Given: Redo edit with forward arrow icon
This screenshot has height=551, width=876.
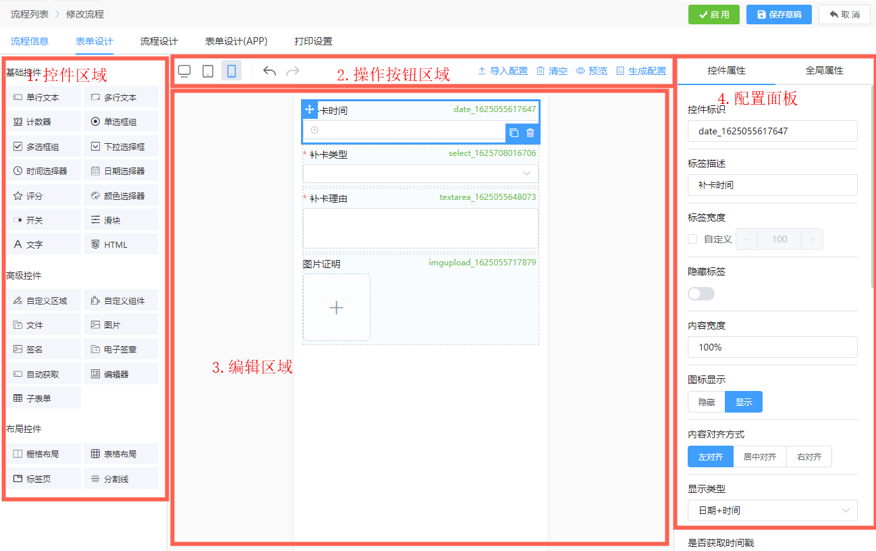Looking at the screenshot, I should 293,71.
